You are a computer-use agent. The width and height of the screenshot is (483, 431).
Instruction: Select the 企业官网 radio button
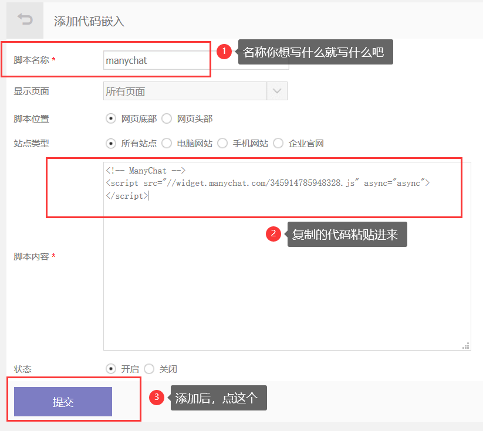(x=278, y=144)
